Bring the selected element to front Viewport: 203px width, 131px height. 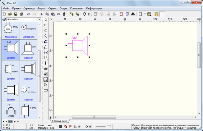coord(72,14)
